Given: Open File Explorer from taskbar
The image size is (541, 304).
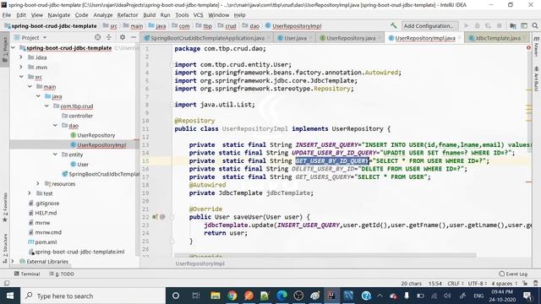Looking at the screenshot, I should [x=216, y=296].
